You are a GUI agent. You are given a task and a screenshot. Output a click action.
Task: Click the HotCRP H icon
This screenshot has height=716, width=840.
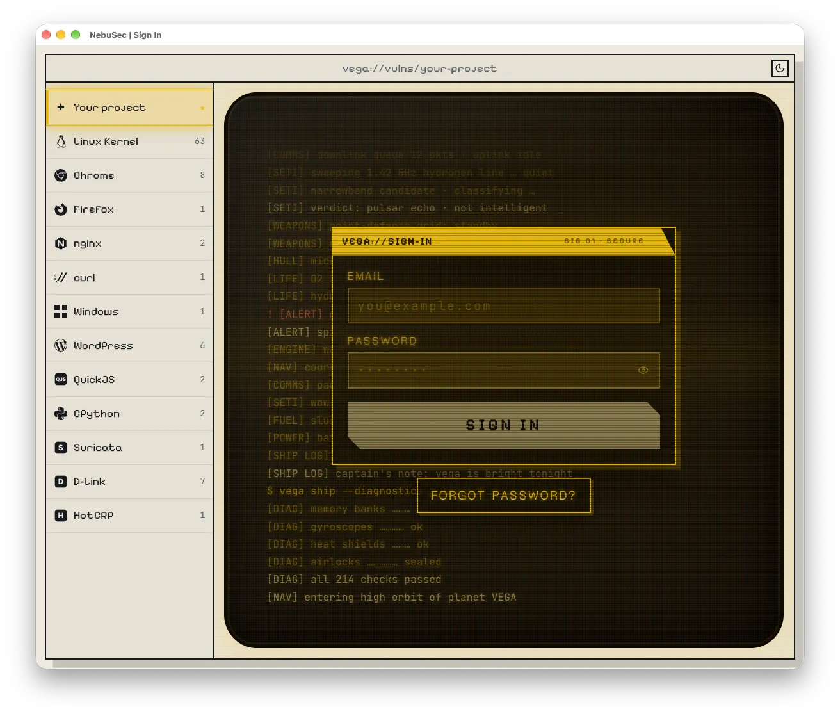point(61,516)
